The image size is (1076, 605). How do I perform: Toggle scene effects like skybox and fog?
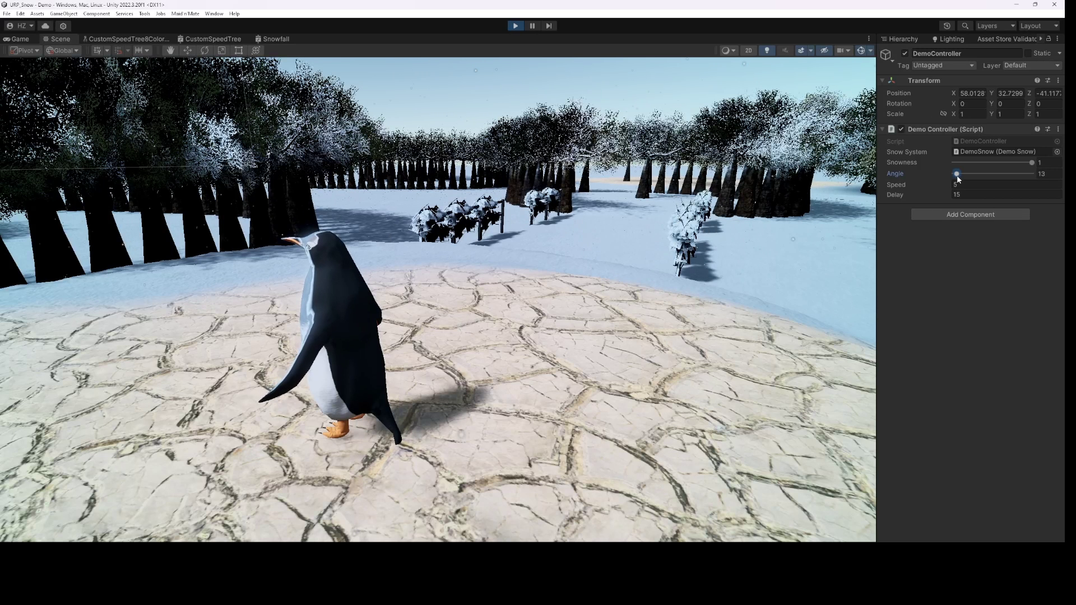point(801,50)
